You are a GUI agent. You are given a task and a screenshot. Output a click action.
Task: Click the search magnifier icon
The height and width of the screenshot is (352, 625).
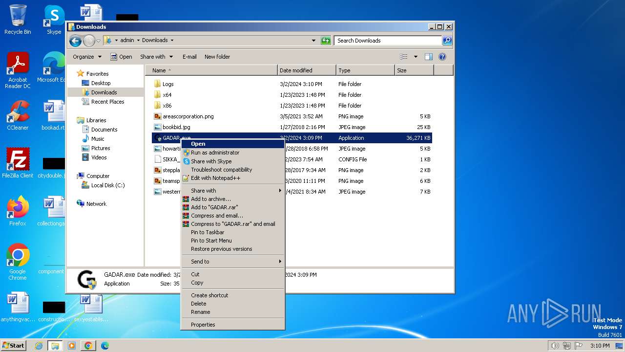tap(447, 41)
